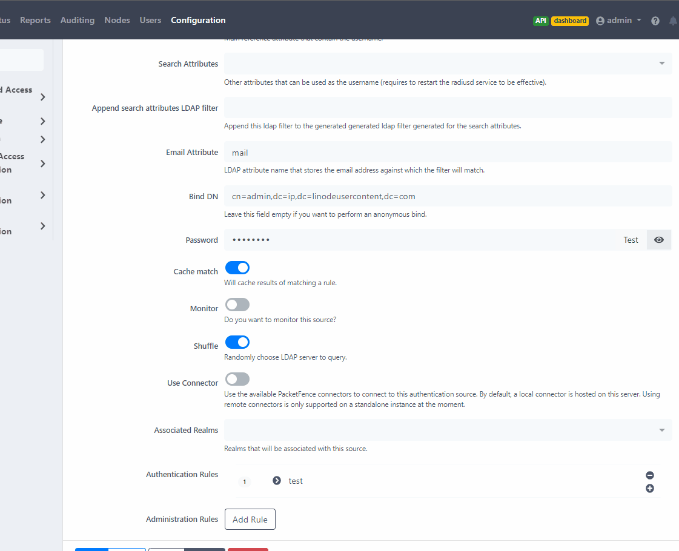Click the green API badge
The width and height of the screenshot is (679, 551).
[540, 20]
